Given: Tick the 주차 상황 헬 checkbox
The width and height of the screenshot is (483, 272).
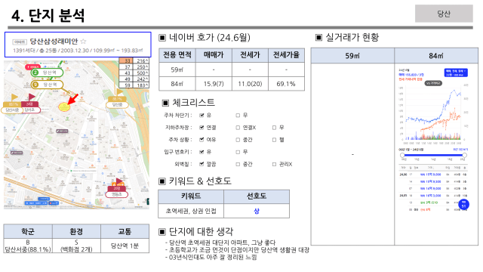Looking at the screenshot, I should point(274,140).
